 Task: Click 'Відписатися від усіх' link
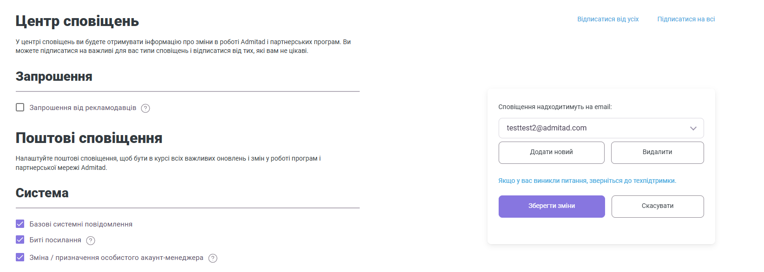(x=608, y=19)
